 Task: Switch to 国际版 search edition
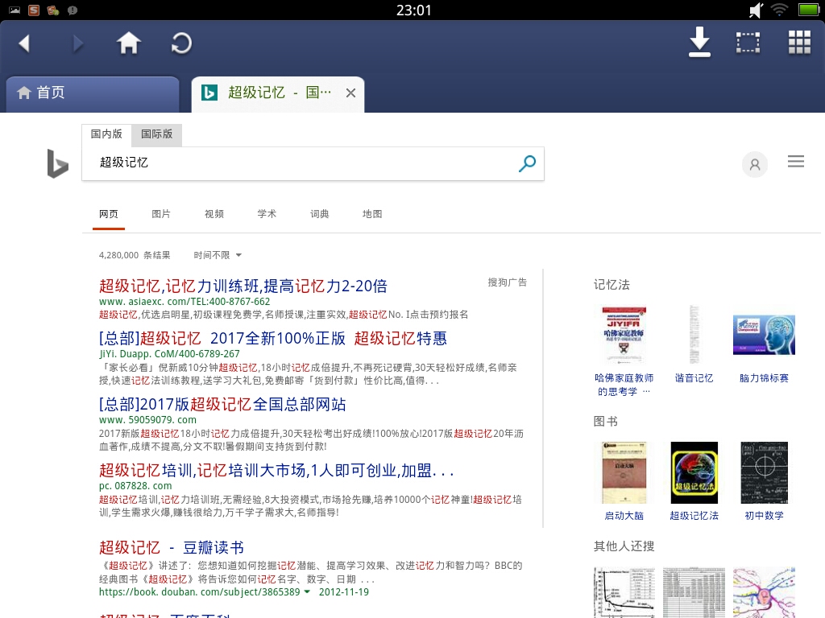(x=157, y=134)
